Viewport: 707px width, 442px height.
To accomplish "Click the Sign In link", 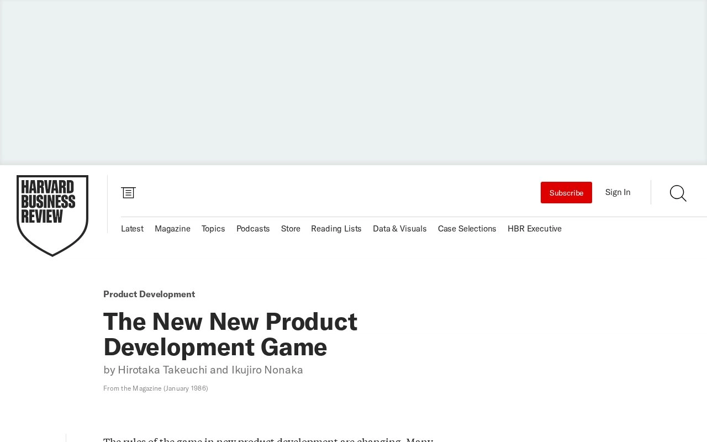I will [618, 192].
